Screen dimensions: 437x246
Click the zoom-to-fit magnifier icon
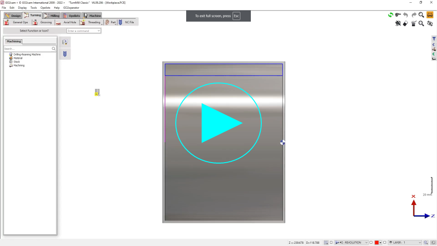pyautogui.click(x=422, y=23)
